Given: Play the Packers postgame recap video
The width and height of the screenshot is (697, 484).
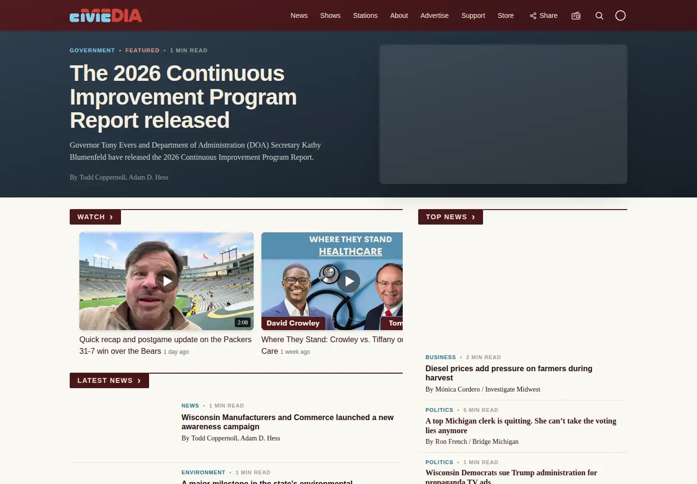Looking at the screenshot, I should [x=167, y=281].
